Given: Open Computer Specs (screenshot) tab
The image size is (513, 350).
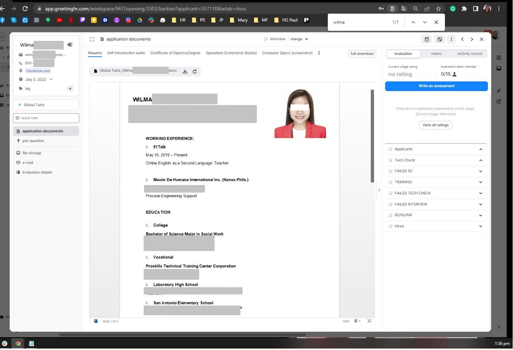Looking at the screenshot, I should click(287, 53).
